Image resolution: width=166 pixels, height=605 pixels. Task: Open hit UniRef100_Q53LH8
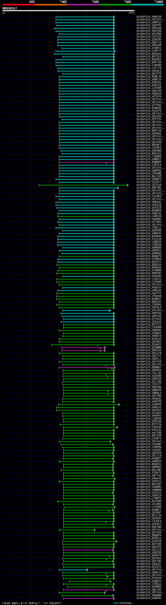coord(149,28)
